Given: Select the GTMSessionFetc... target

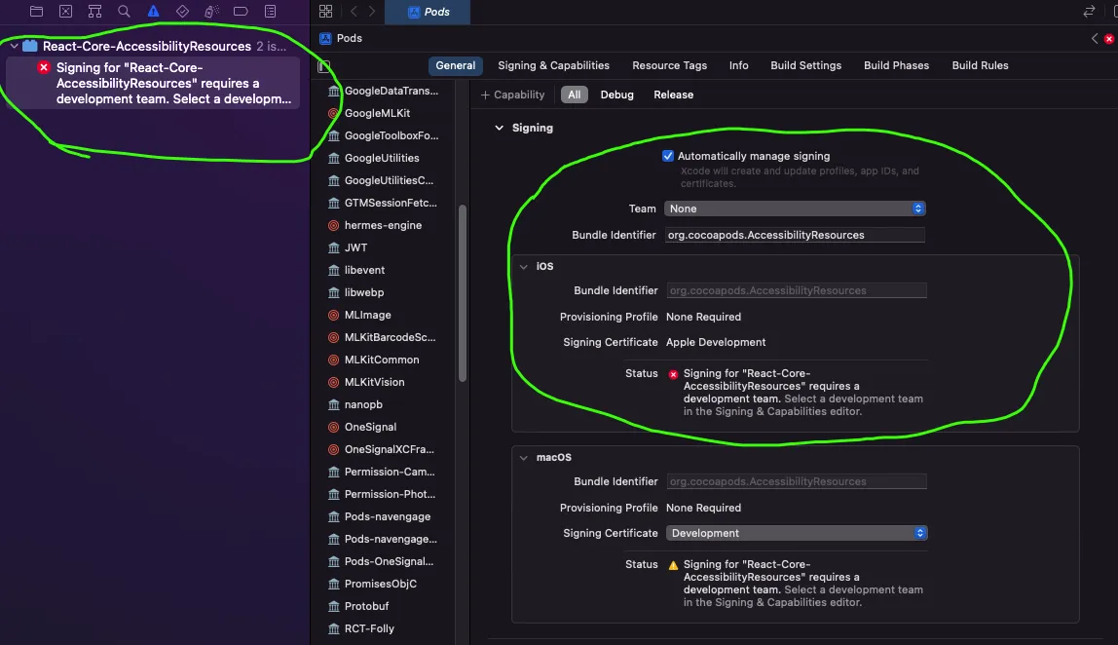Looking at the screenshot, I should pyautogui.click(x=390, y=204).
